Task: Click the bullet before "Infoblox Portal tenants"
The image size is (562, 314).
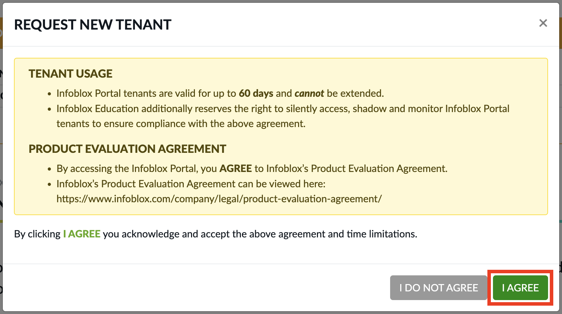Action: pyautogui.click(x=50, y=94)
